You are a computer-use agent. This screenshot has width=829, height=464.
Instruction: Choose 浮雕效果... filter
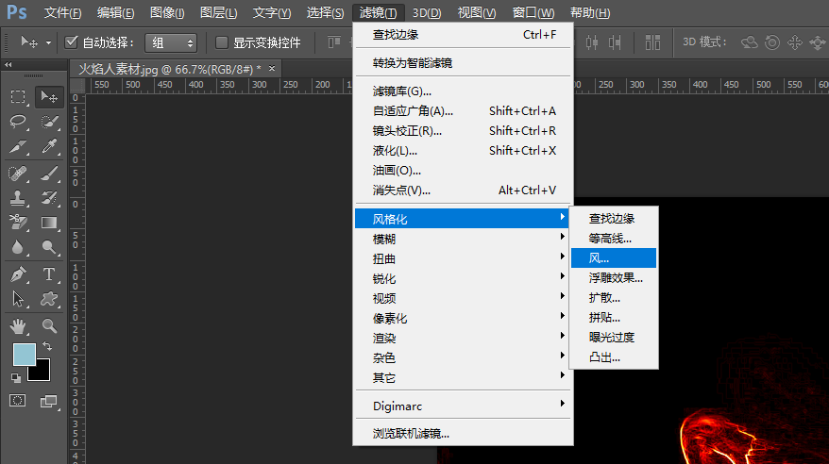tap(614, 277)
